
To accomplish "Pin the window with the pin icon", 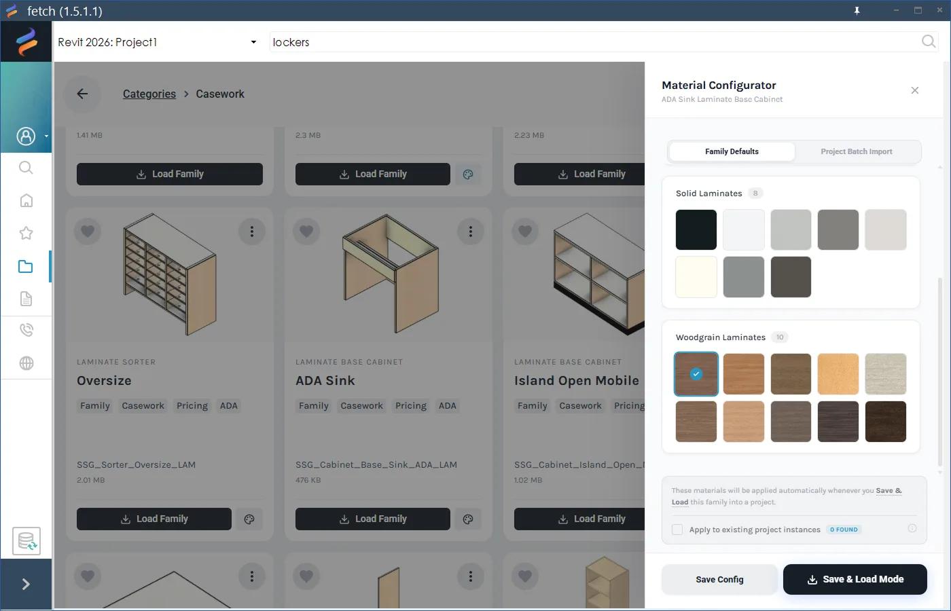I will tap(857, 11).
